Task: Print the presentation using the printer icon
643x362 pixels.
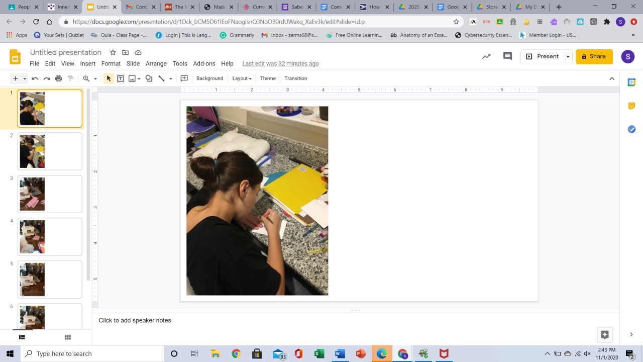Action: coord(59,78)
